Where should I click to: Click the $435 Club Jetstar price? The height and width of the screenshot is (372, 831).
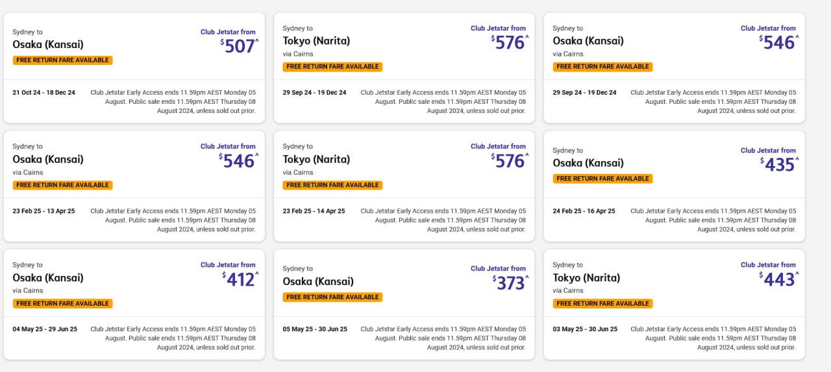coord(779,165)
